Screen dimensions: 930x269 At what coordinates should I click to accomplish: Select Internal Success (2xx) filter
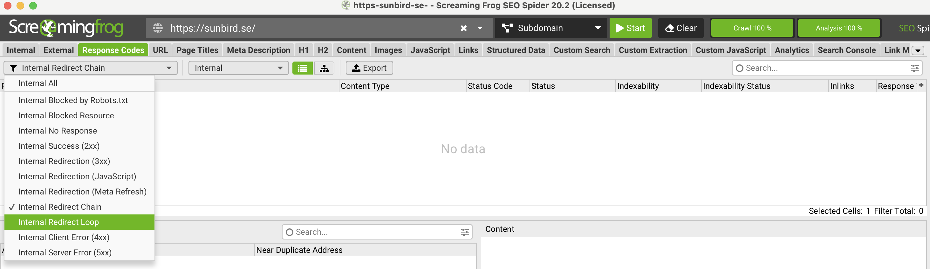(79, 146)
